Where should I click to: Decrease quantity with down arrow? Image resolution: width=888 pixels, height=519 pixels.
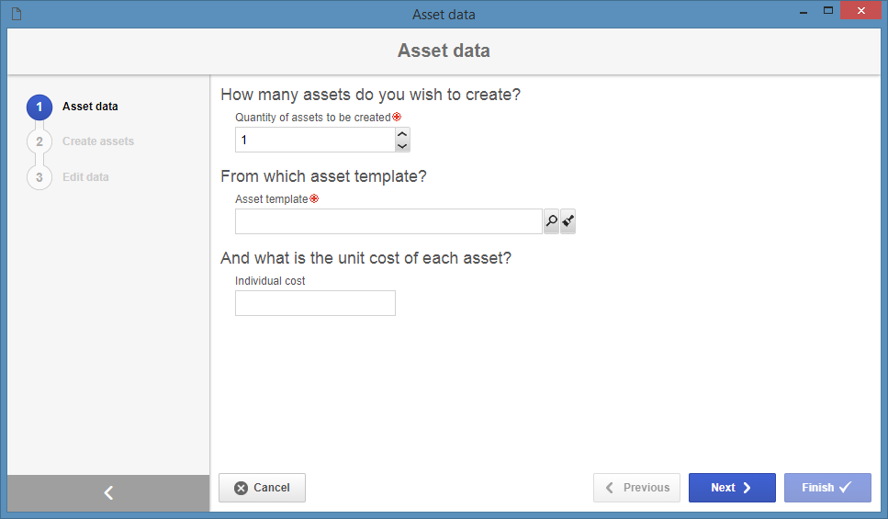tap(402, 146)
